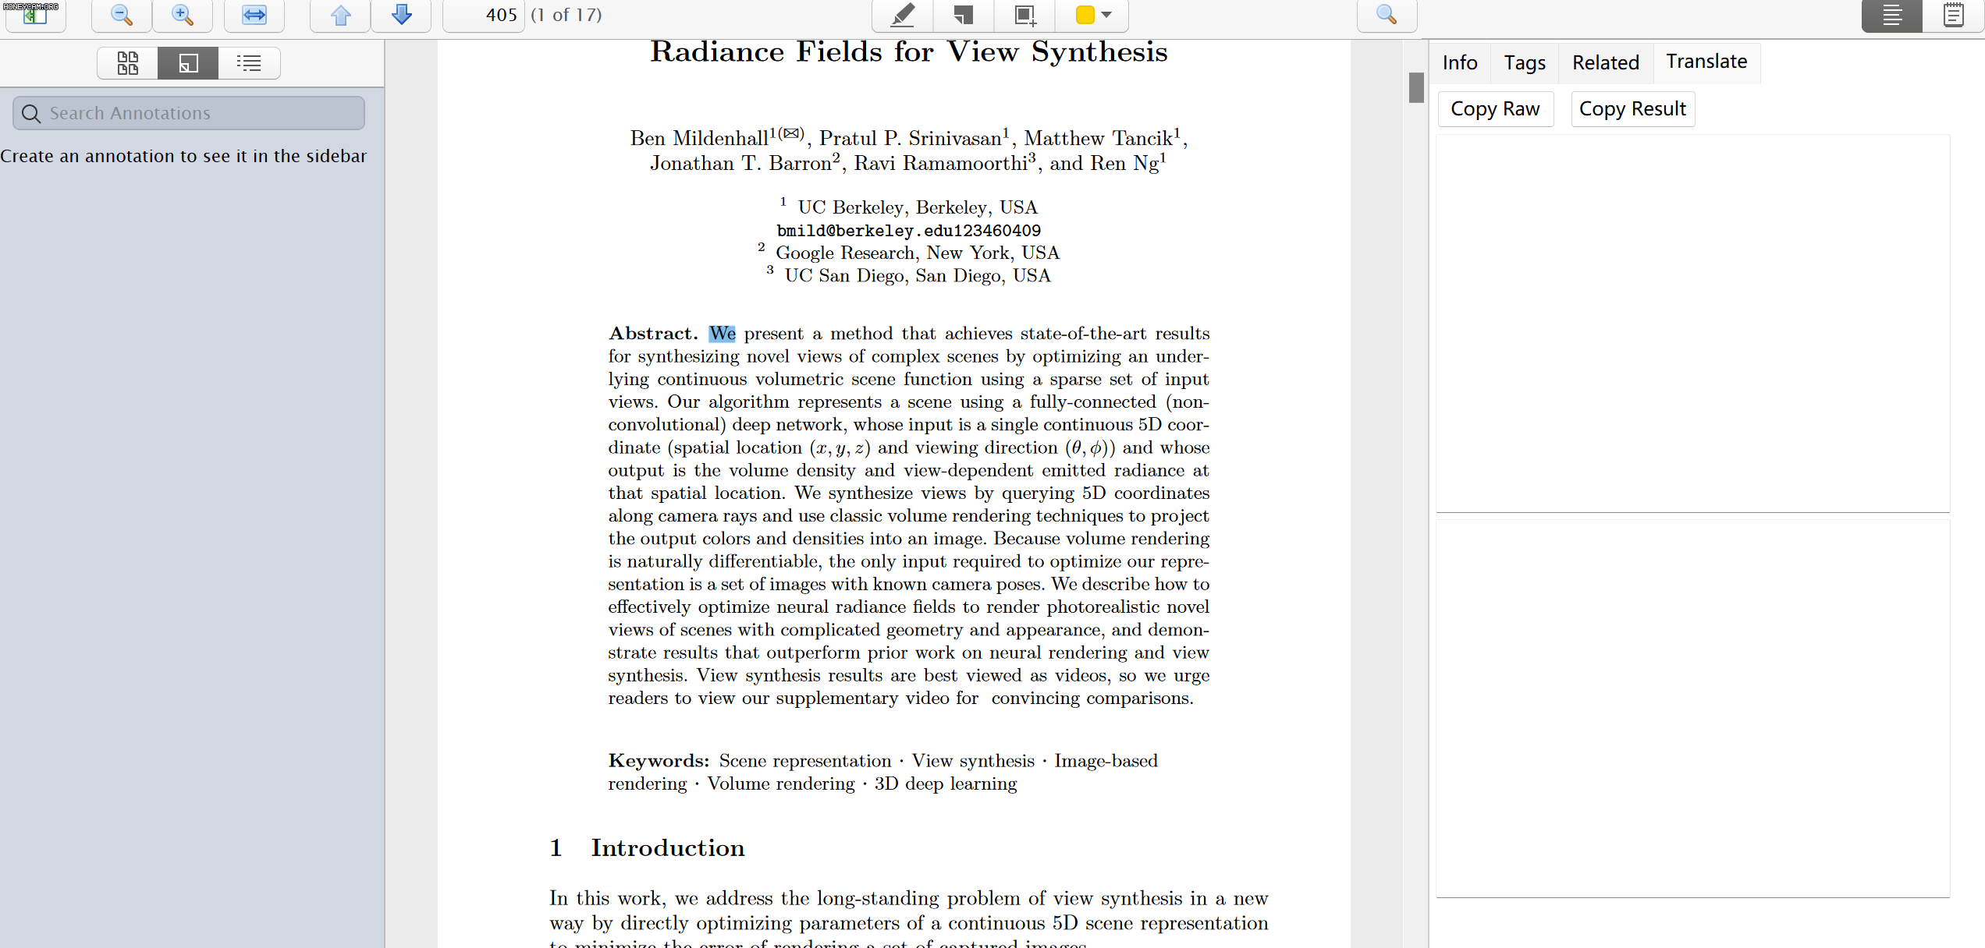Click the fit-to-width arrows icon
The image size is (1985, 948).
tap(254, 15)
